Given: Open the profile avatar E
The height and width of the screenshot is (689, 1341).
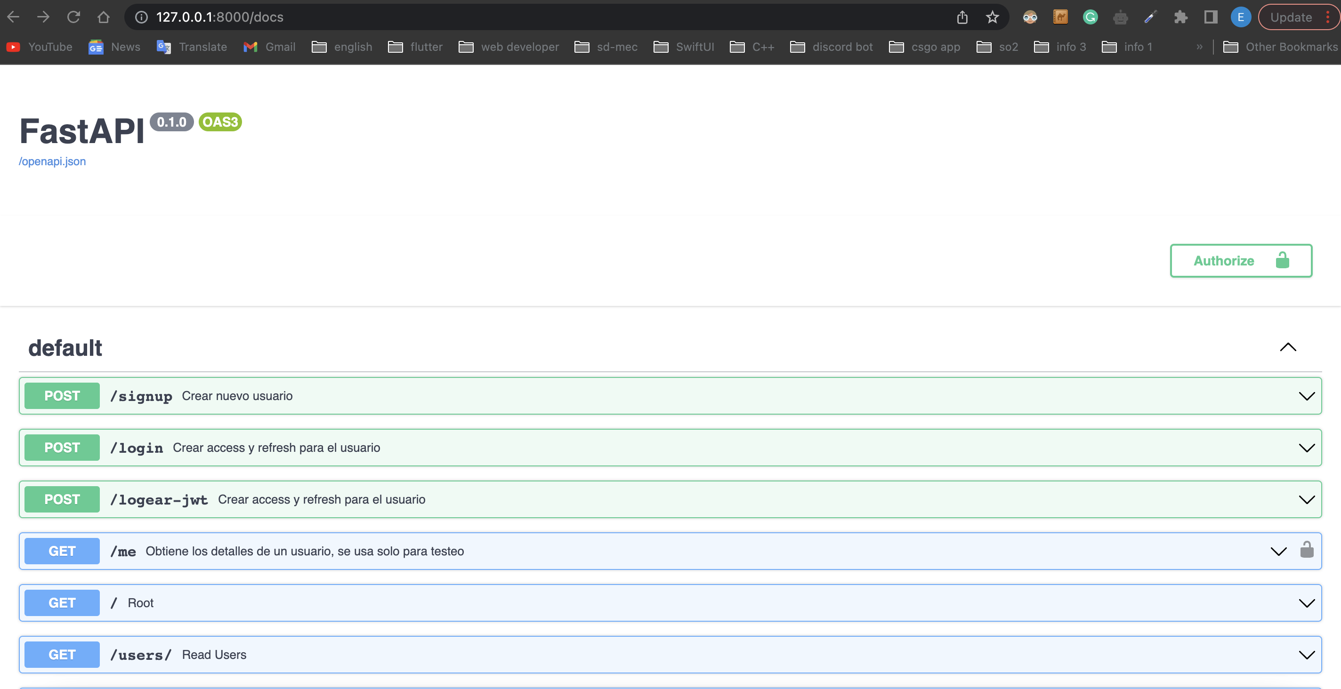Looking at the screenshot, I should click(x=1241, y=17).
